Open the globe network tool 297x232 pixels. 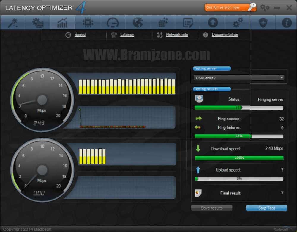point(138,23)
